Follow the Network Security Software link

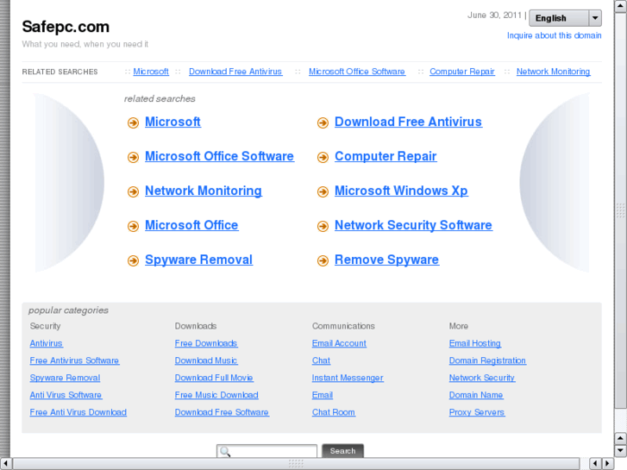tap(413, 225)
